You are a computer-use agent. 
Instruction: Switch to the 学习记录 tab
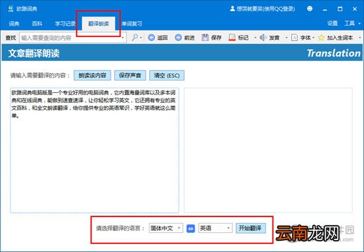click(x=65, y=24)
